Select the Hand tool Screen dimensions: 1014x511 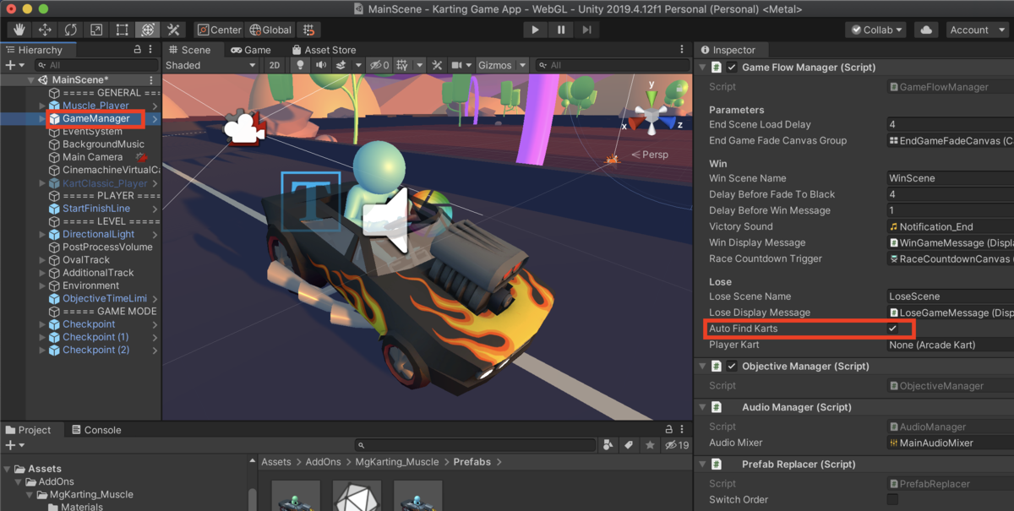point(20,30)
